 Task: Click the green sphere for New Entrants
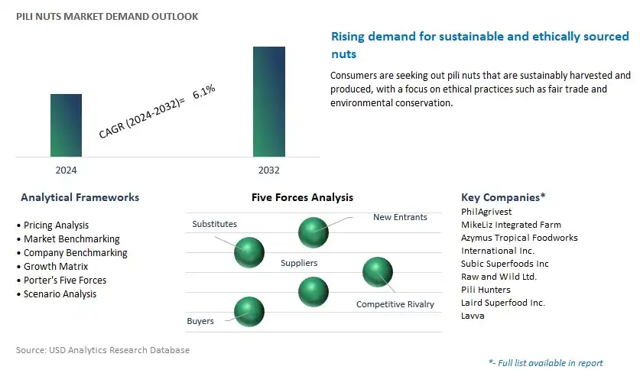coord(313,232)
